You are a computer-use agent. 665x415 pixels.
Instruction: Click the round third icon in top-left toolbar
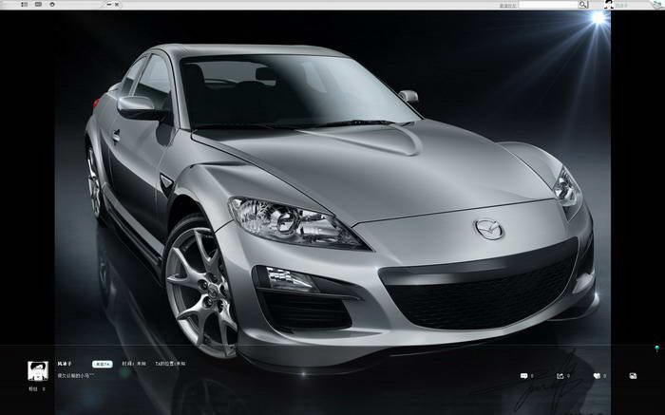click(x=52, y=5)
